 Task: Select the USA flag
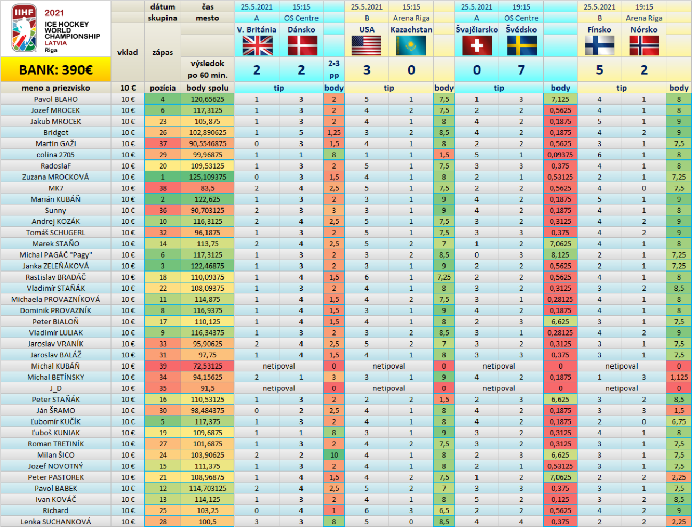click(367, 46)
